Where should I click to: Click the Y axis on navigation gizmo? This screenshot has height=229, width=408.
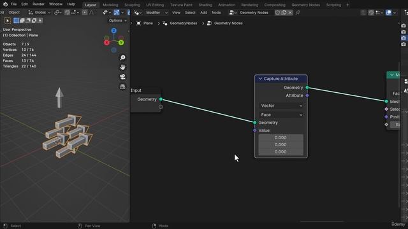(x=121, y=43)
